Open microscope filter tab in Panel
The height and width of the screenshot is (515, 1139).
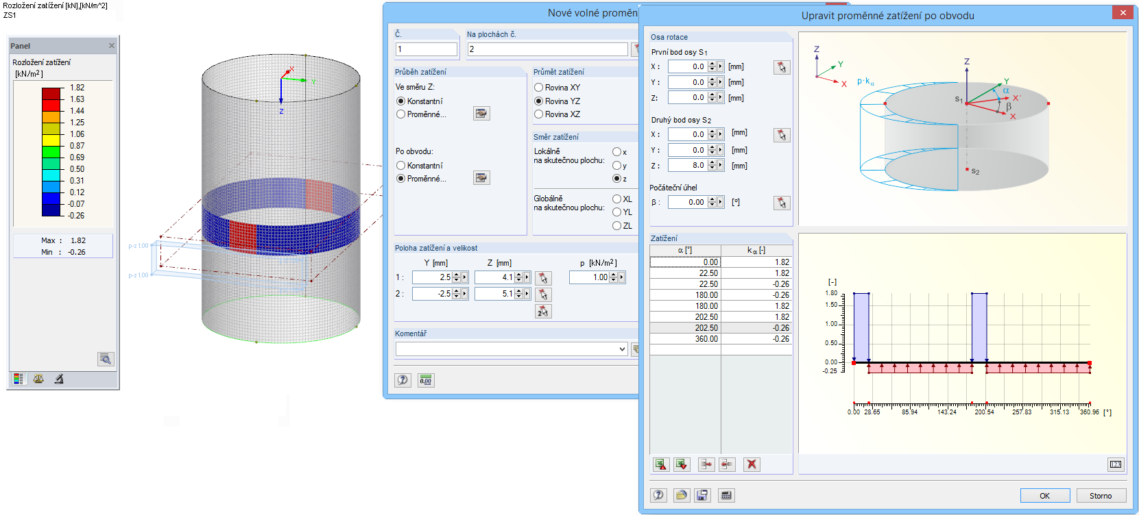(59, 379)
